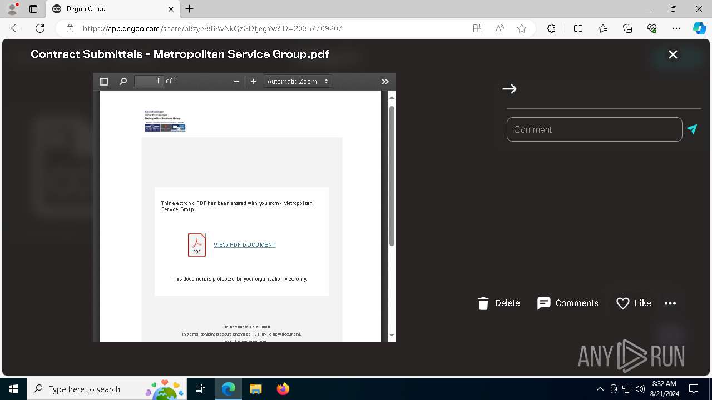This screenshot has width=712, height=400.
Task: Zoom out the PDF with minus button
Action: click(x=236, y=82)
